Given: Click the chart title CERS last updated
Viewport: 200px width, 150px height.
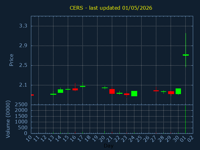Looking at the screenshot, I should (111, 8).
